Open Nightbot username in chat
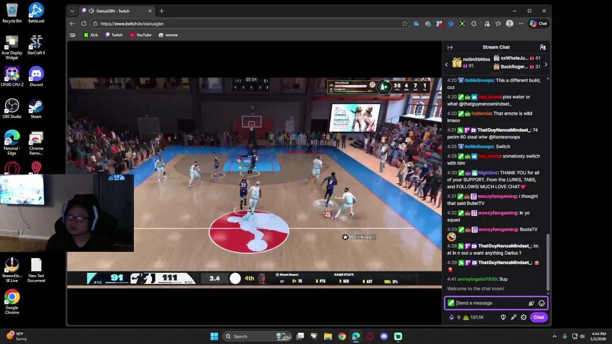The height and width of the screenshot is (344, 612). [x=488, y=173]
